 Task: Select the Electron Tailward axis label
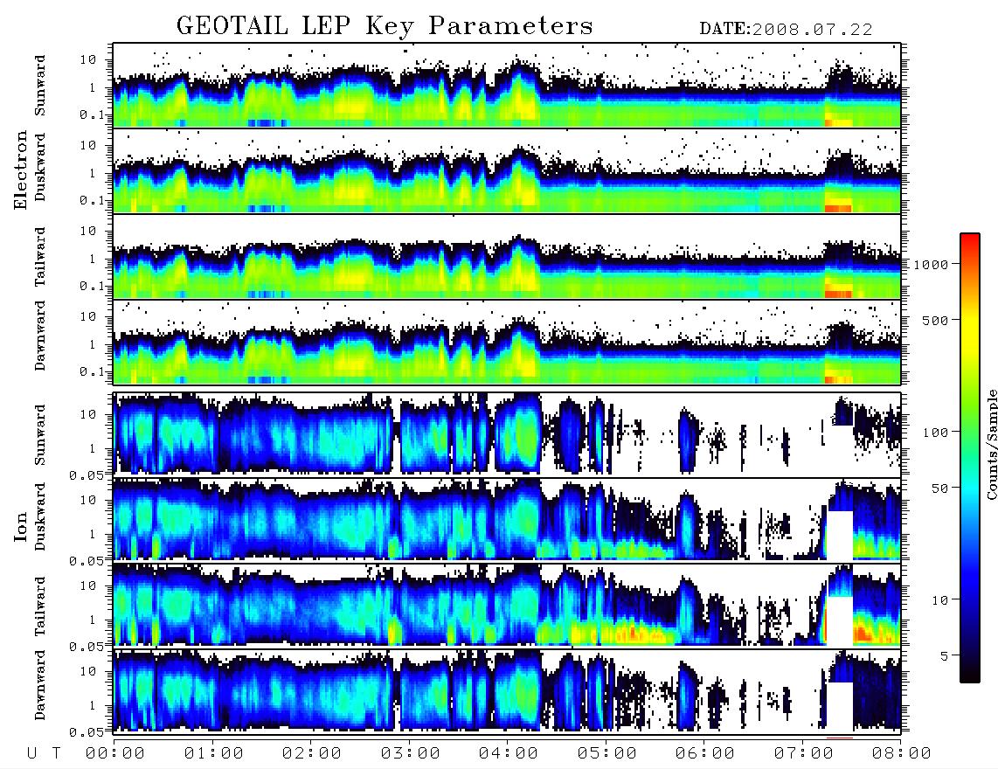40,257
